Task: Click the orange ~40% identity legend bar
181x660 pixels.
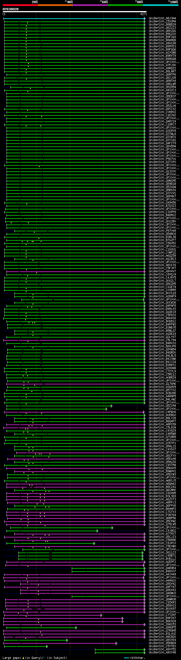Action: 55,5
